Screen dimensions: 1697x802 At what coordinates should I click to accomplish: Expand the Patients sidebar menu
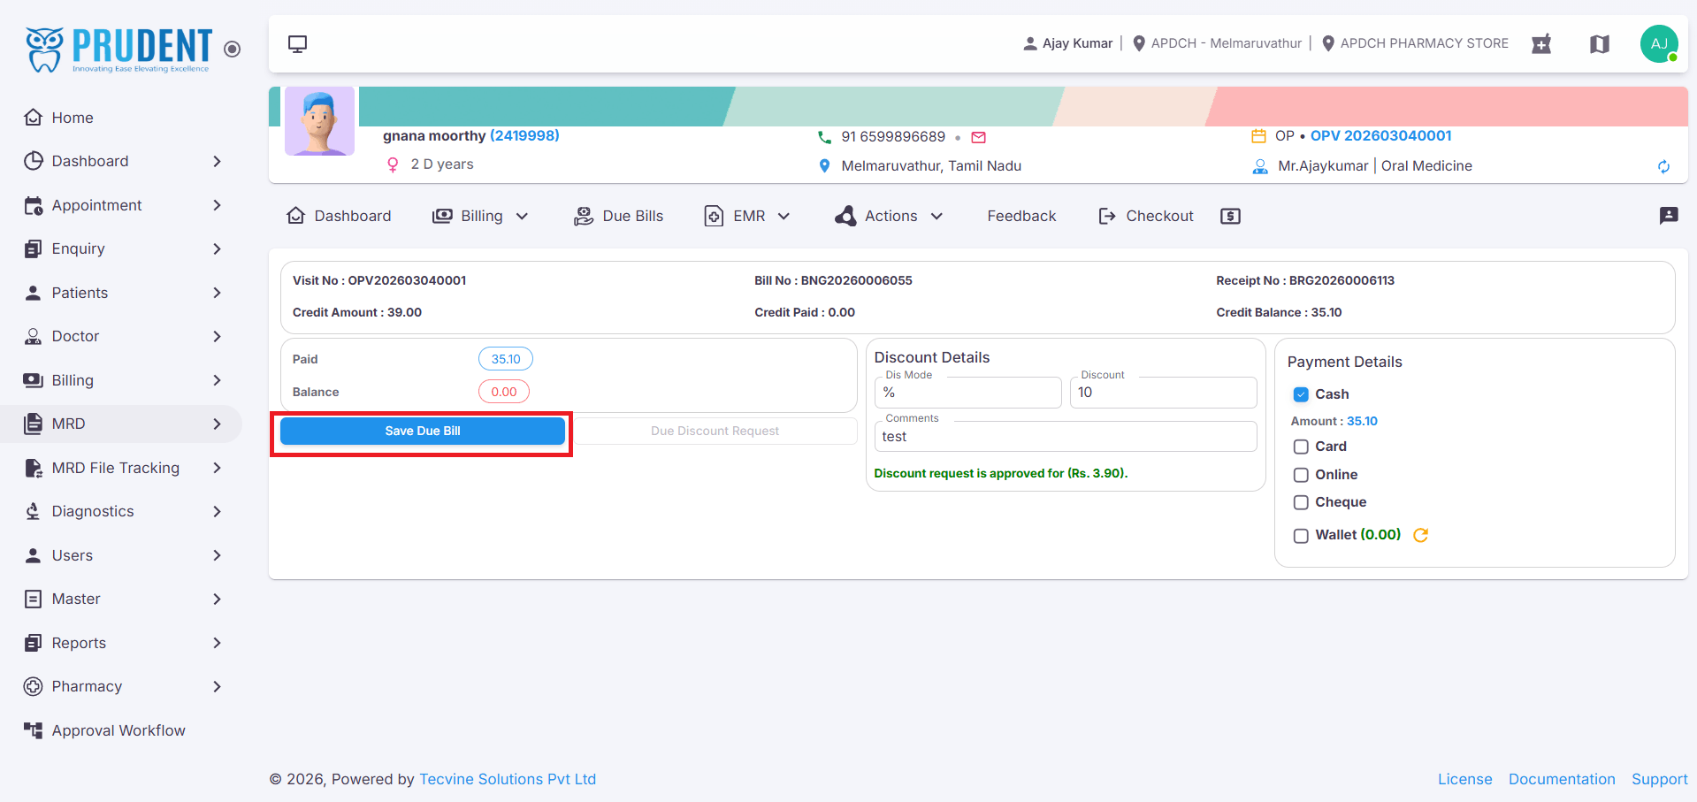[217, 293]
